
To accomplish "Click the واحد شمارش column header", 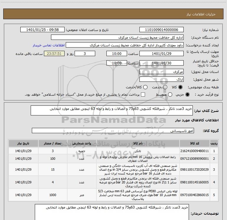I will [82, 144].
